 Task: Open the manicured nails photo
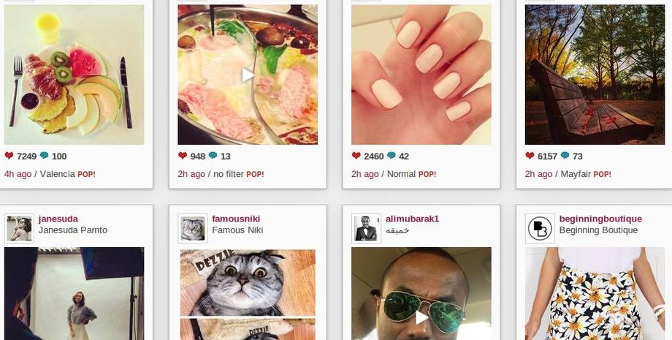[x=421, y=75]
